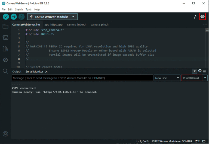
Task: Open the Serial Plotter icon
Action: pos(195,17)
